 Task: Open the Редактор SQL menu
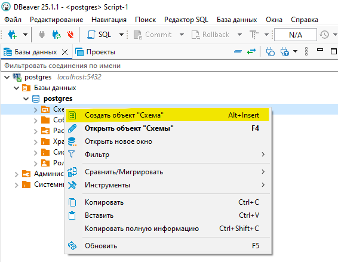coord(186,20)
